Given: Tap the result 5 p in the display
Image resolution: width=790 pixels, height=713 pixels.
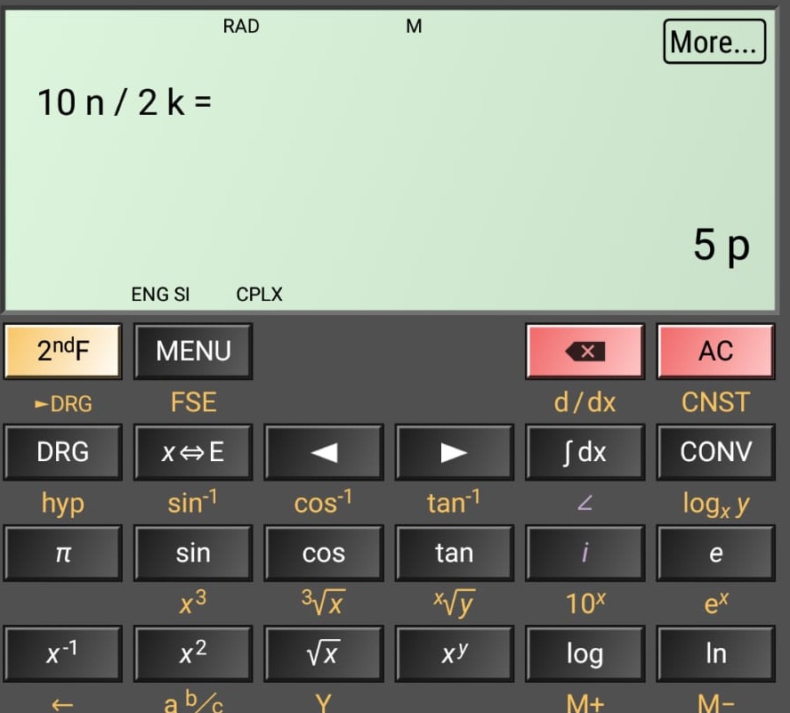Looking at the screenshot, I should [x=721, y=245].
